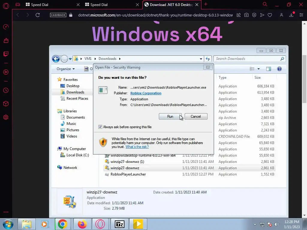Select the RobloxPlayerLauncher file
Viewport: 307px width, 230px height.
[x=128, y=174]
